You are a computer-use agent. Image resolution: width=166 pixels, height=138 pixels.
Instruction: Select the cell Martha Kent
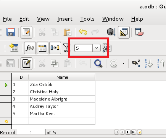pyautogui.click(x=62, y=114)
